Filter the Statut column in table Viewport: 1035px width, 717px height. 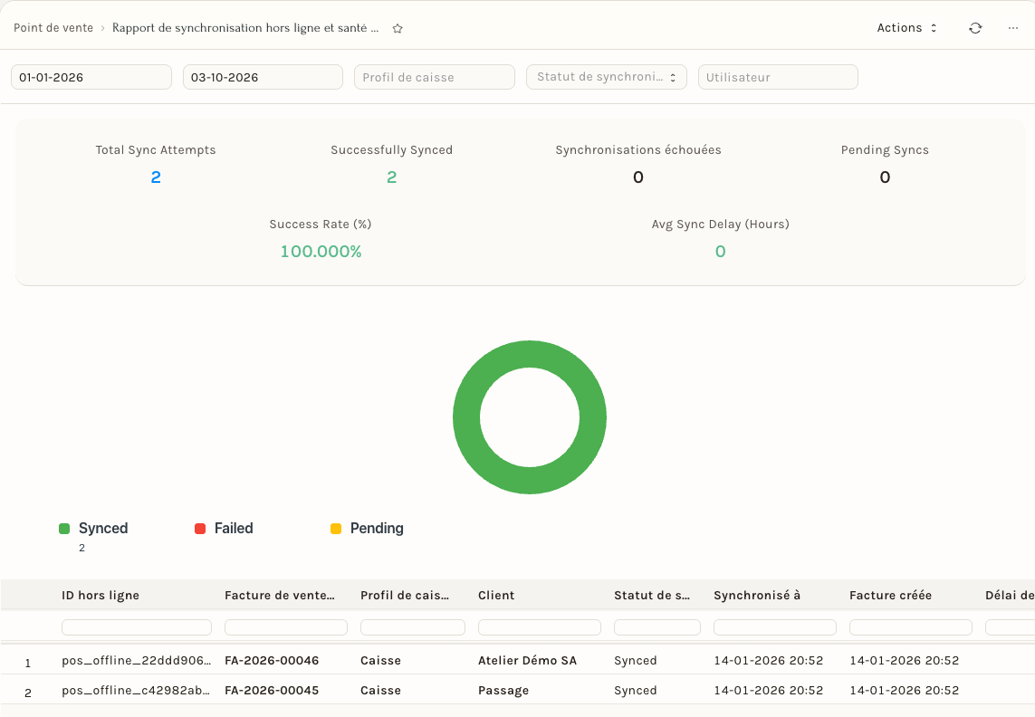pyautogui.click(x=656, y=627)
